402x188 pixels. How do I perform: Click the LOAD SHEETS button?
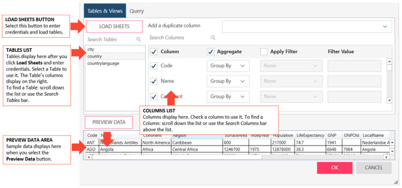coord(114,27)
